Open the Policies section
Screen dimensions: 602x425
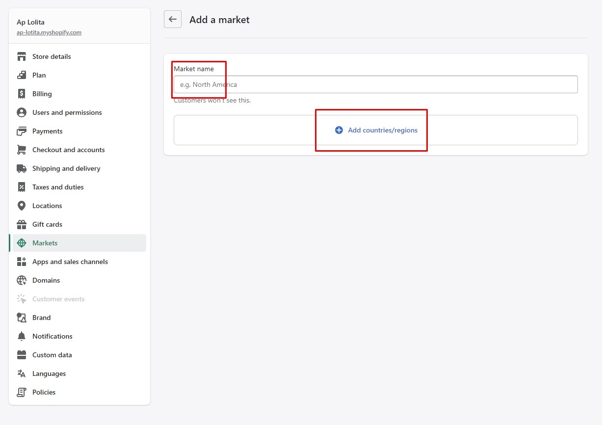point(44,392)
